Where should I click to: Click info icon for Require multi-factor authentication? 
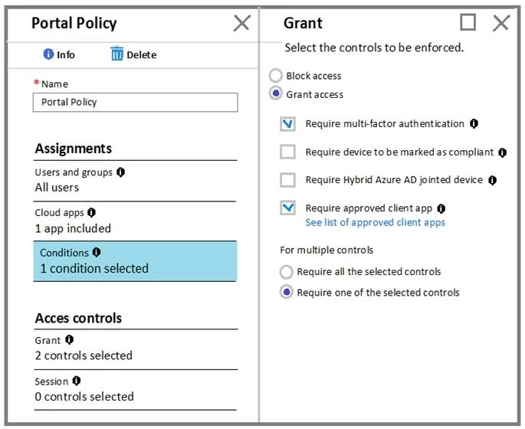(x=474, y=124)
